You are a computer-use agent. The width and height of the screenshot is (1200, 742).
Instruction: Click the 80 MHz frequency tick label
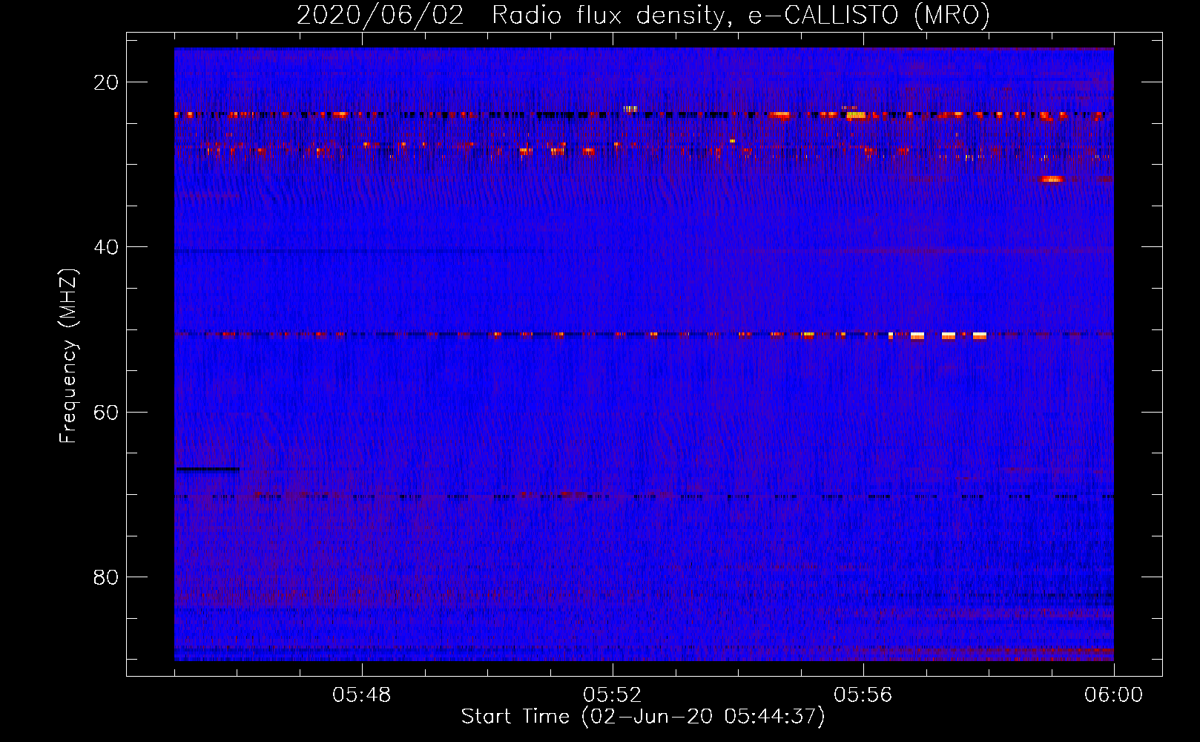[106, 577]
